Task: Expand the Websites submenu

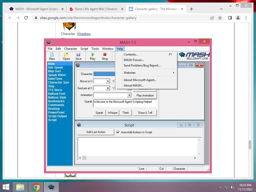Action: [x=149, y=73]
